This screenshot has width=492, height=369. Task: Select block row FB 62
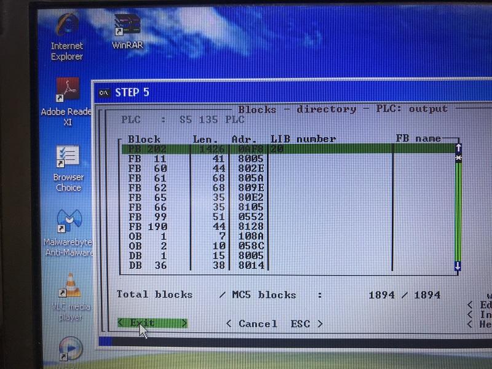(288, 188)
